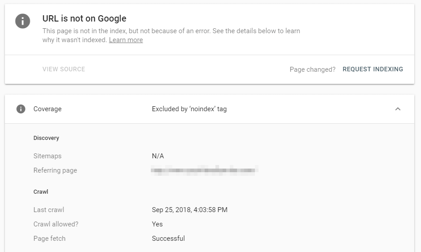Click the Coverage row label

pyautogui.click(x=48, y=109)
